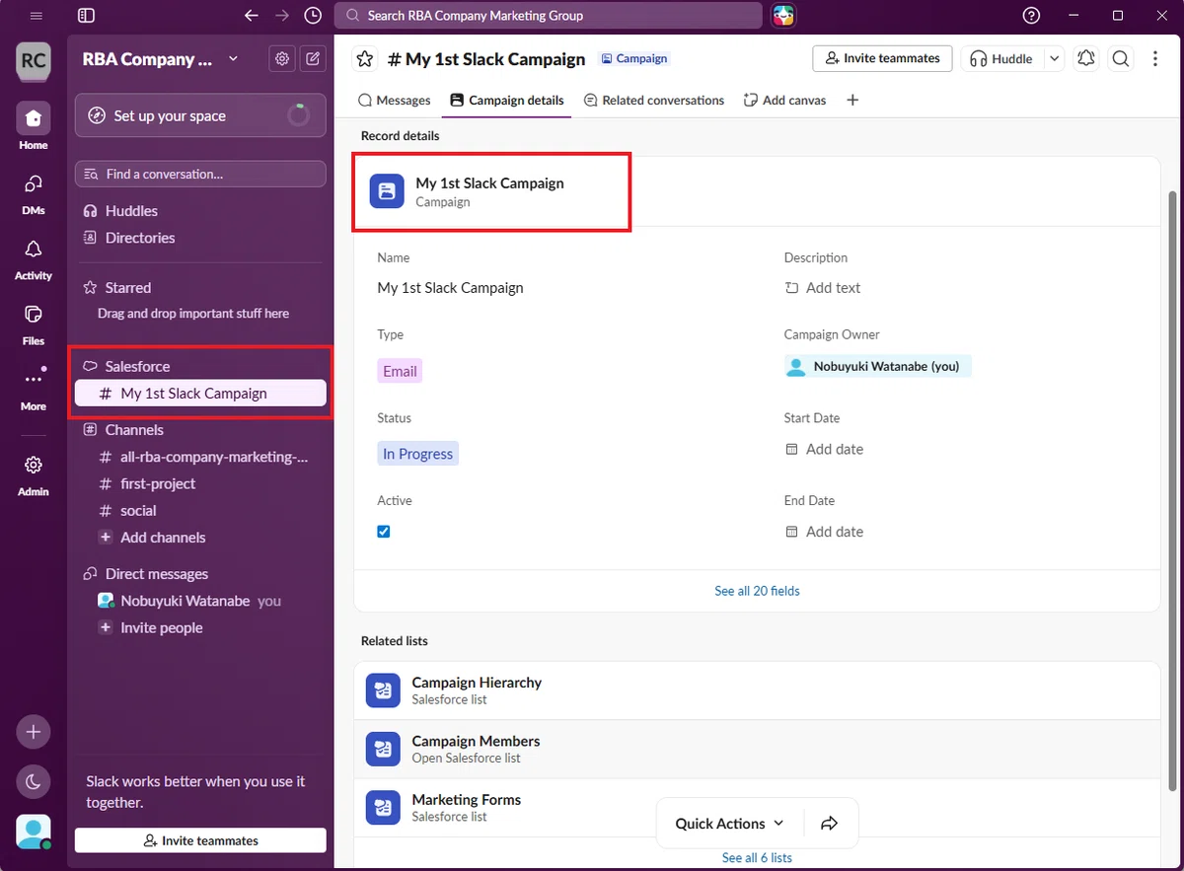Open notification bell settings for the channel

tap(1085, 58)
